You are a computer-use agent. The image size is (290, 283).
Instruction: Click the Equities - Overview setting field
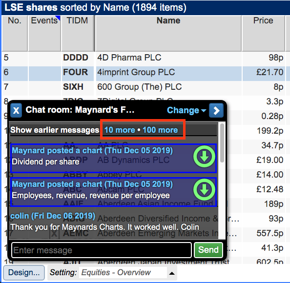click(x=123, y=272)
